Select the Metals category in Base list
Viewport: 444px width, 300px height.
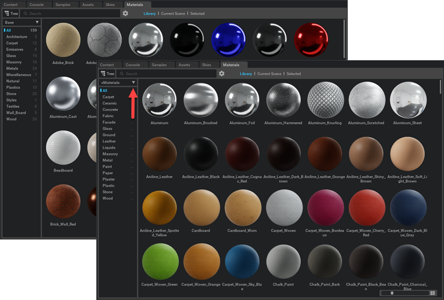[x=12, y=69]
